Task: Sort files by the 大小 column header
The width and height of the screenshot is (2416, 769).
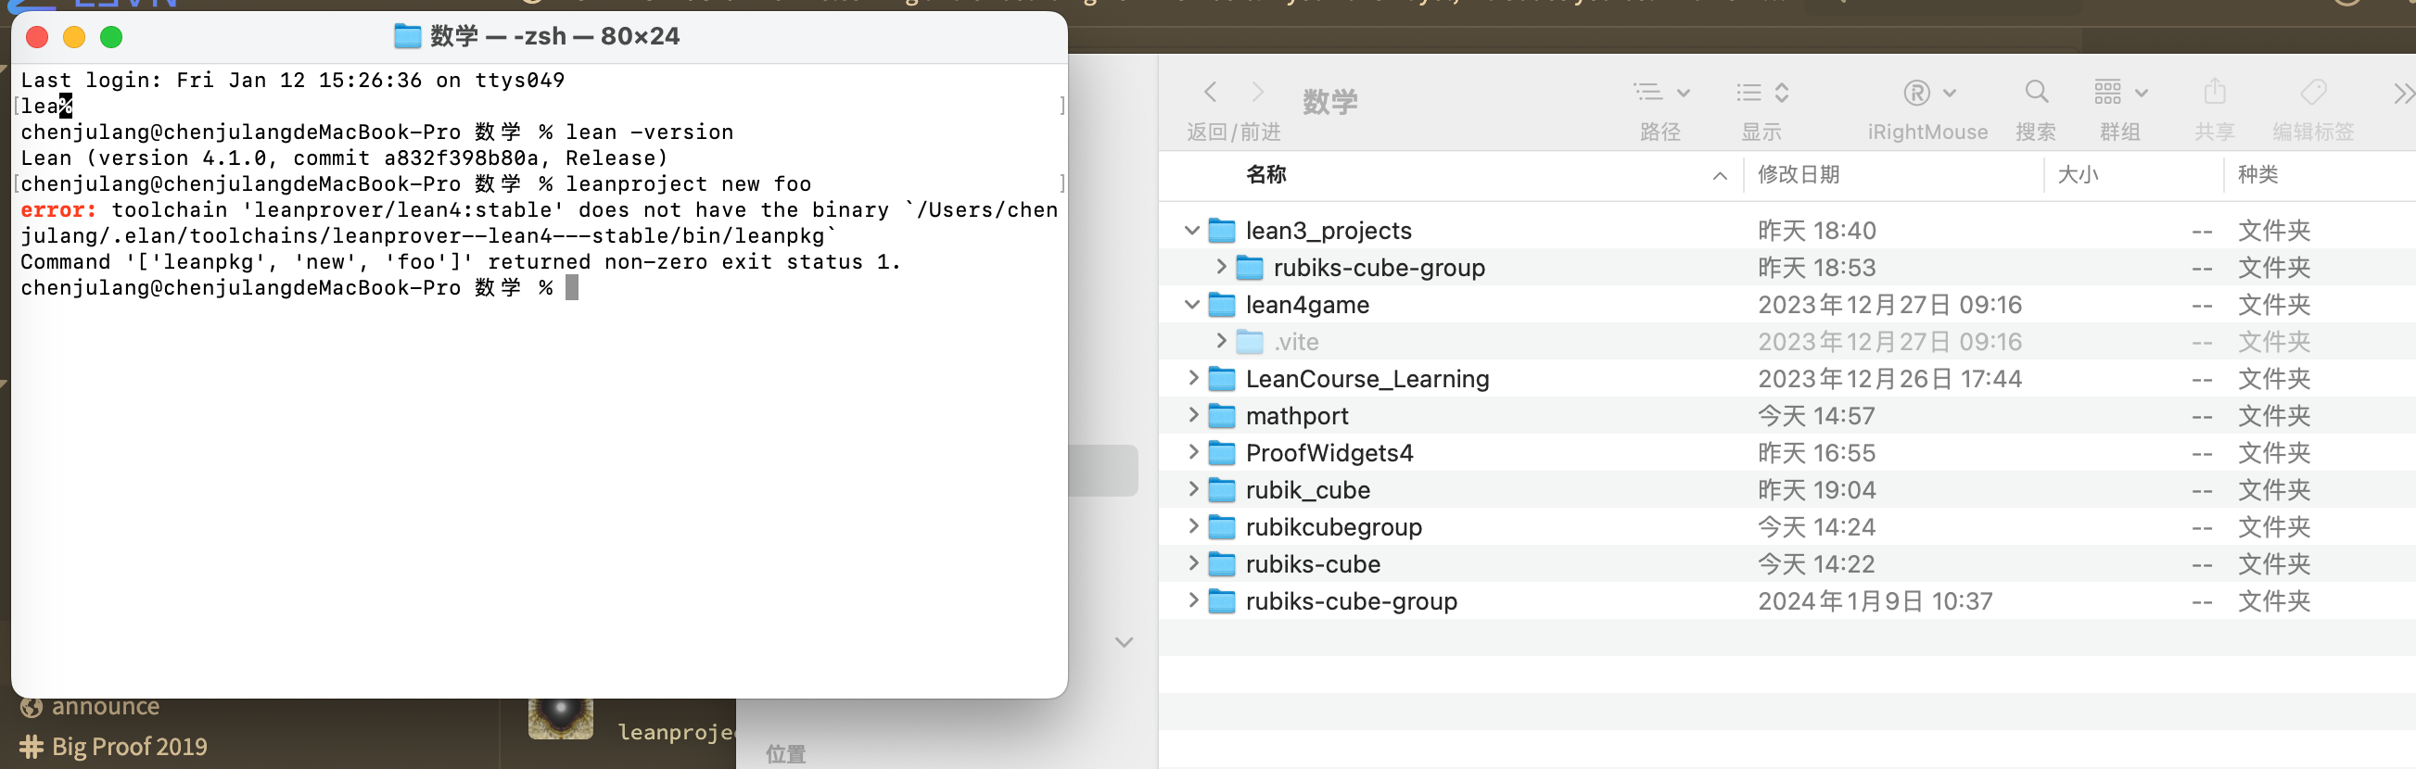Action: [x=2078, y=174]
